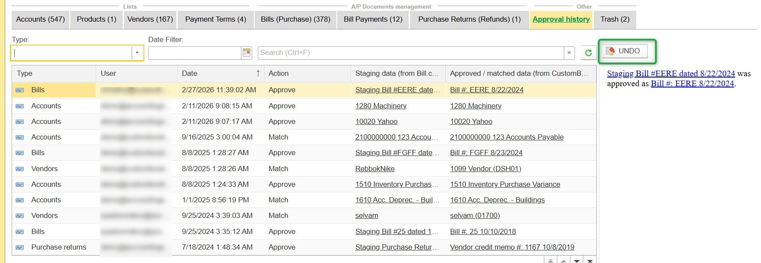Expand the Type dropdown arrow

click(137, 53)
